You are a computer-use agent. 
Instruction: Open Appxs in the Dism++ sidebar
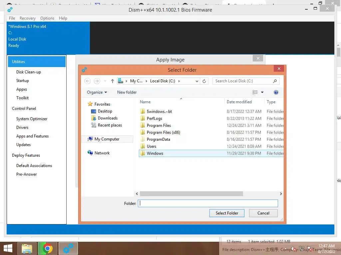(x=22, y=89)
